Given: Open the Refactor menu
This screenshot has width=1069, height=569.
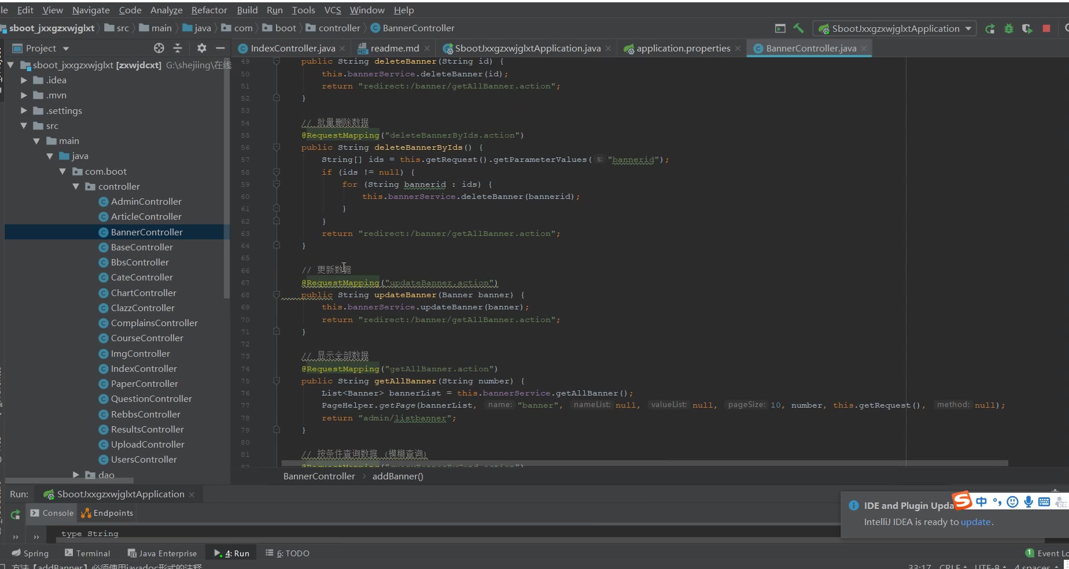Looking at the screenshot, I should coord(209,10).
